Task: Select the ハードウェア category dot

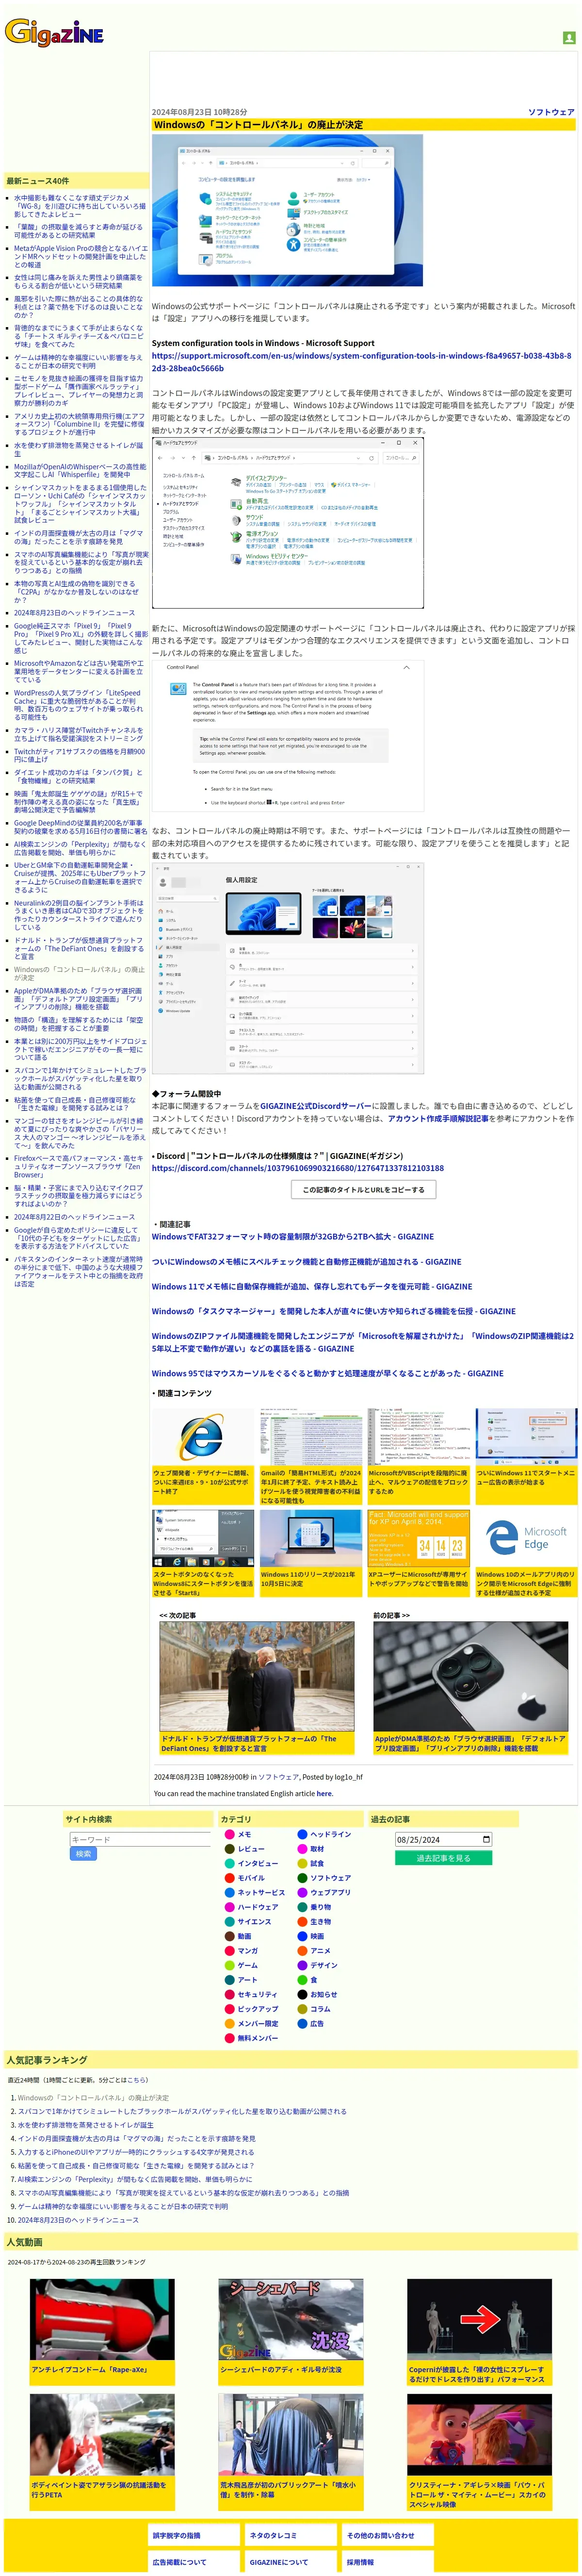Action: pyautogui.click(x=229, y=1907)
